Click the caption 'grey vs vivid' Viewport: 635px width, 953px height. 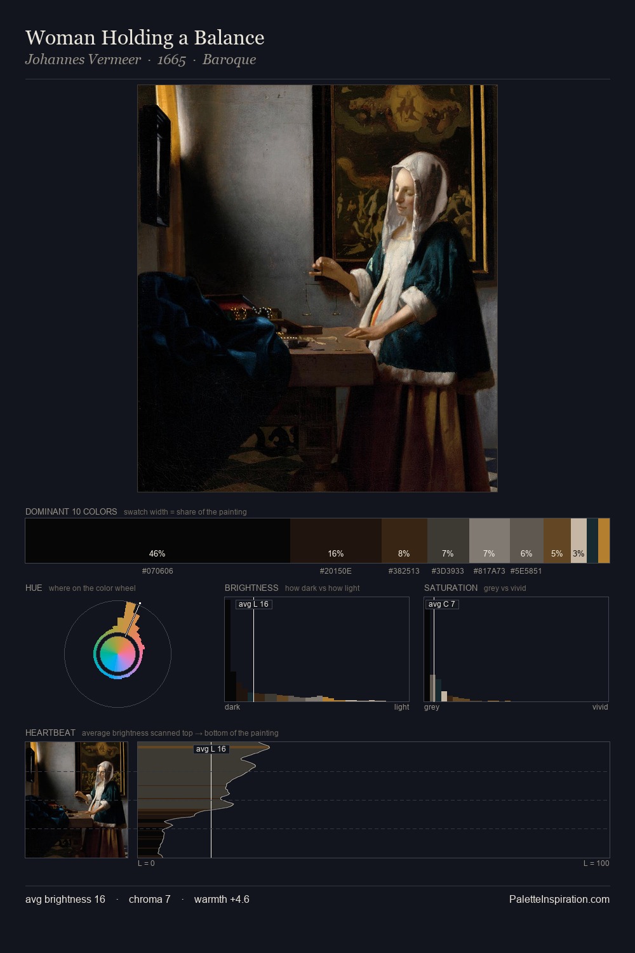point(505,588)
